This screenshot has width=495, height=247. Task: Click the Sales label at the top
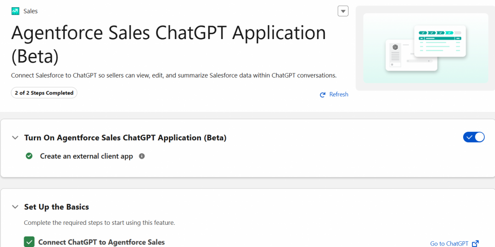pos(30,11)
